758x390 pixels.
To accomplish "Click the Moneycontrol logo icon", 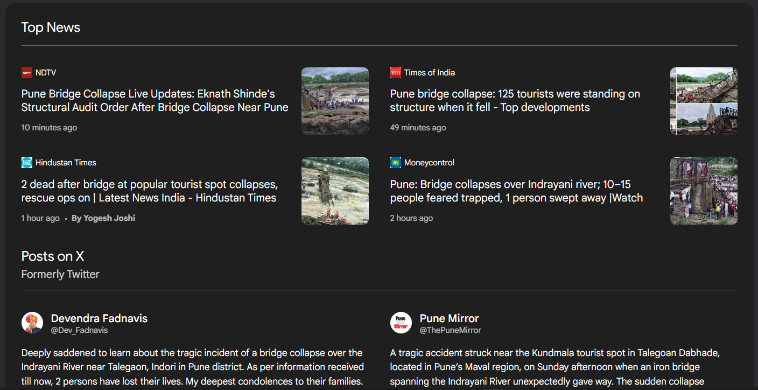I will [396, 163].
